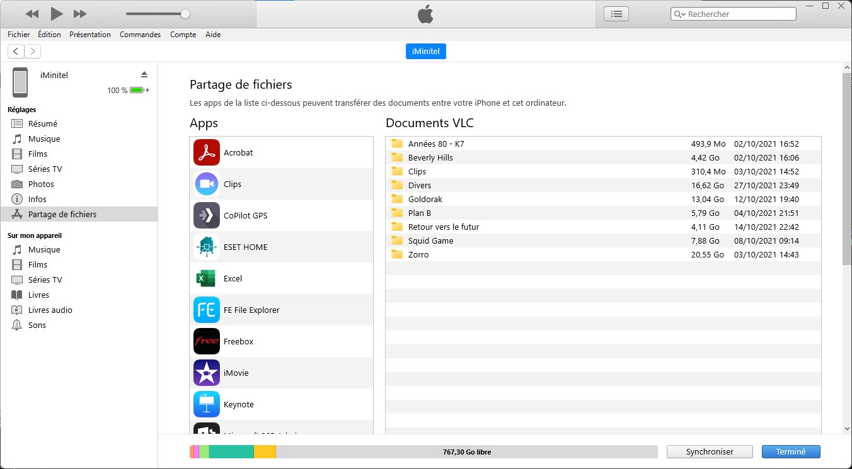Open the Commandes menu
The height and width of the screenshot is (469, 852).
pos(140,35)
